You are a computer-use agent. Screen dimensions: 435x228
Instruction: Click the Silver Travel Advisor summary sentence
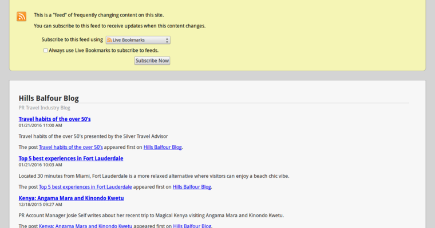[x=93, y=136]
